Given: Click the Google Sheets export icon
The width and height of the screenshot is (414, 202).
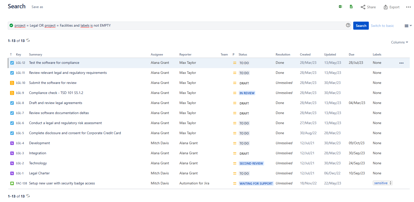Looking at the screenshot, I should coord(351,7).
